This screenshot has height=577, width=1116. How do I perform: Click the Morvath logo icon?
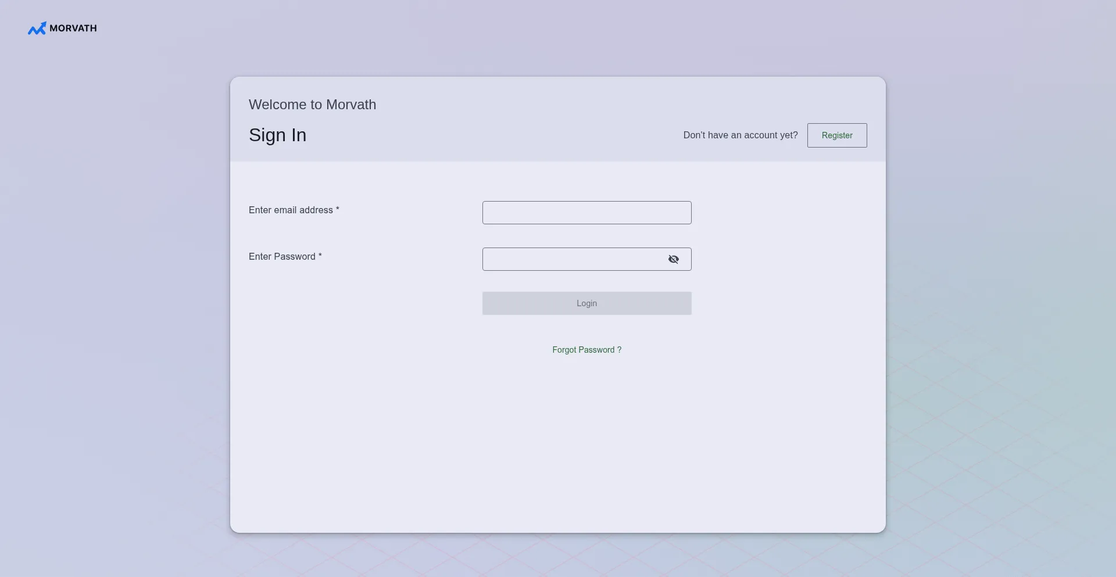click(37, 28)
